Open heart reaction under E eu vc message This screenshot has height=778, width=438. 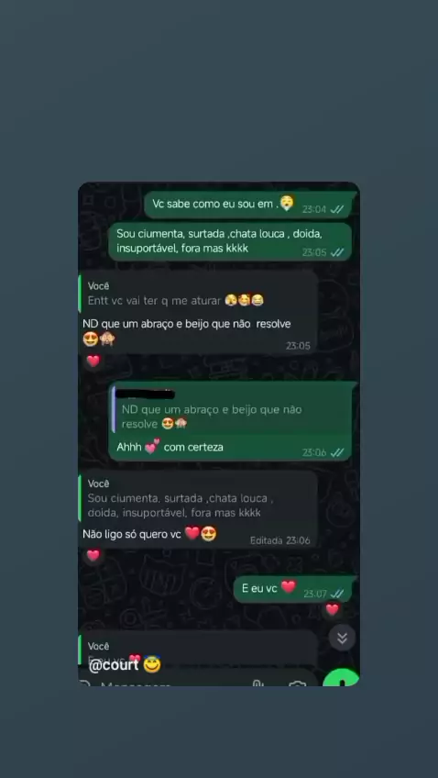[x=332, y=610]
